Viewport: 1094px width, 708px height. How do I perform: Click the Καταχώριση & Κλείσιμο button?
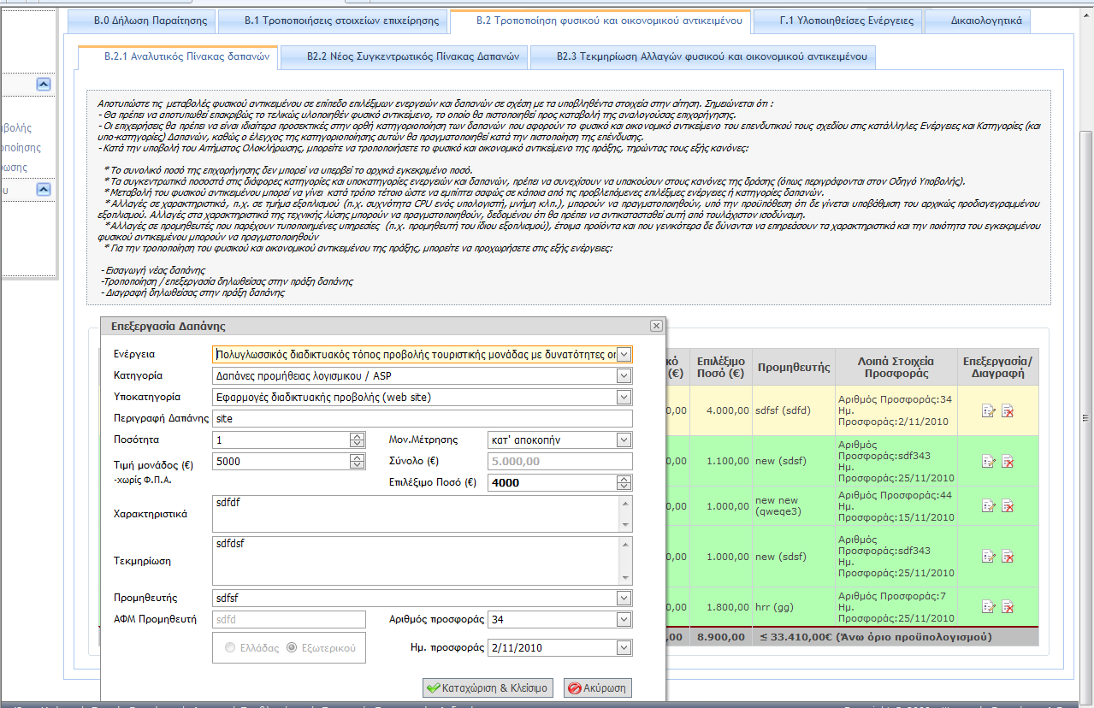coord(488,687)
